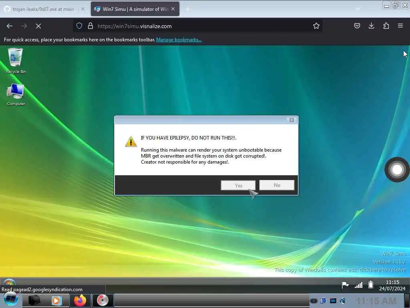
Task: Open the Action Center flag icon in simulator tray
Action: point(345,285)
